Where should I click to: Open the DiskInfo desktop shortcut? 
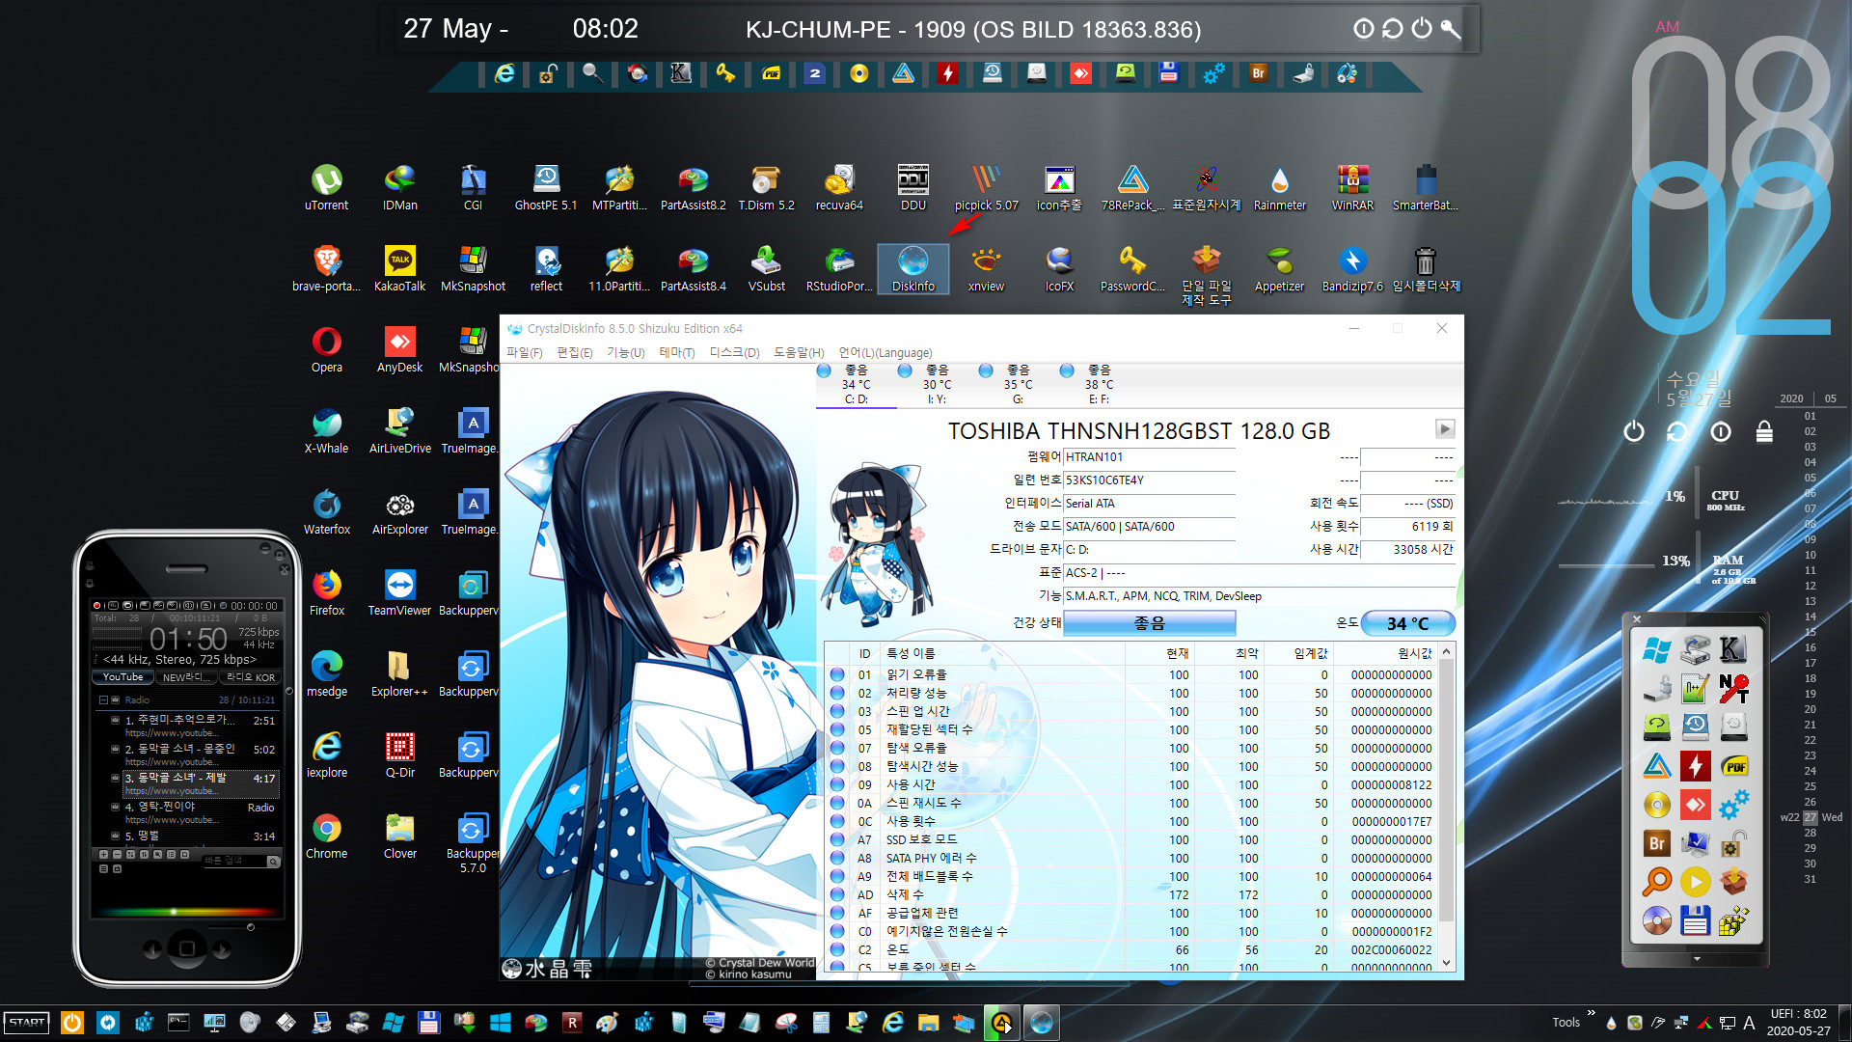click(912, 268)
